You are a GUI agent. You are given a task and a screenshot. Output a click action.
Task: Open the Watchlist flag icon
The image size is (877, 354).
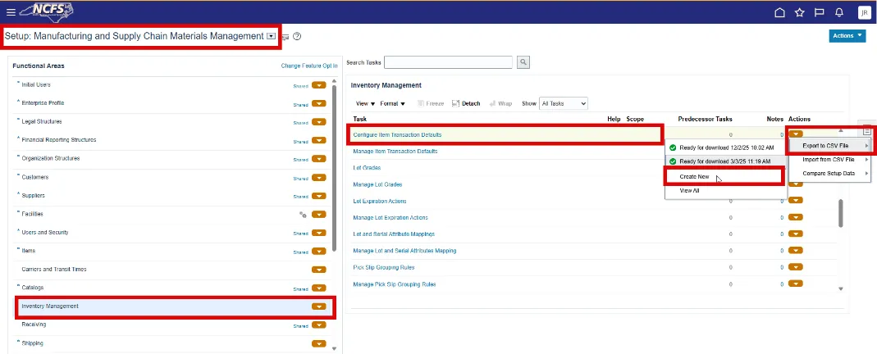820,12
